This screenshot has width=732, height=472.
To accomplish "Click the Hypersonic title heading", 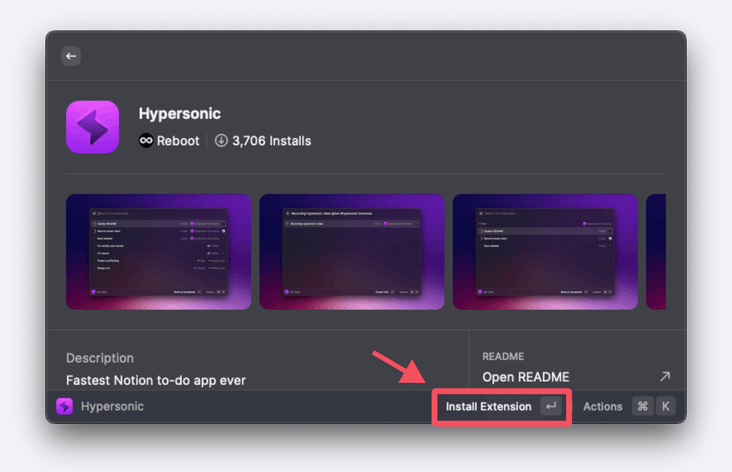I will coord(180,113).
